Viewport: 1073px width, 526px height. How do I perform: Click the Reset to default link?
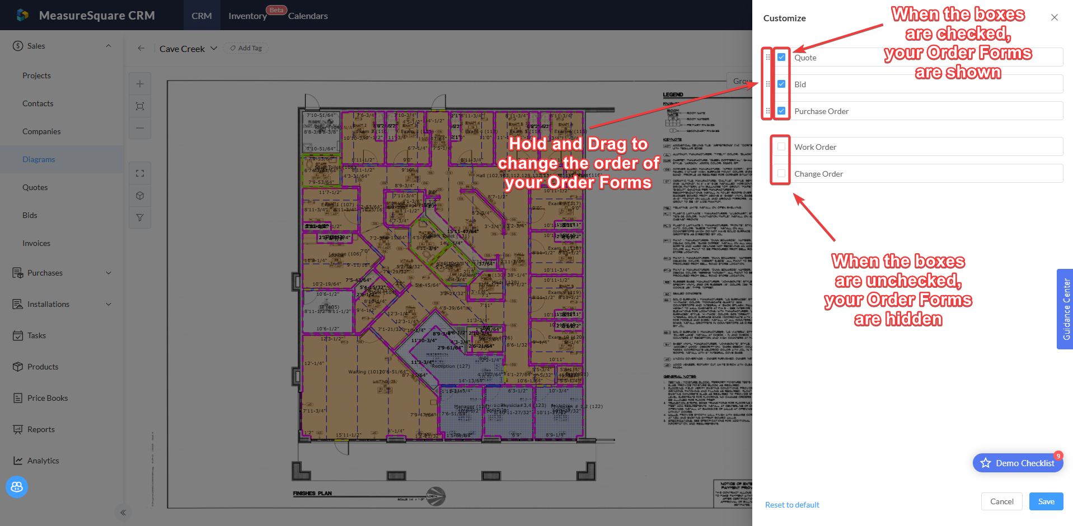[x=792, y=505]
